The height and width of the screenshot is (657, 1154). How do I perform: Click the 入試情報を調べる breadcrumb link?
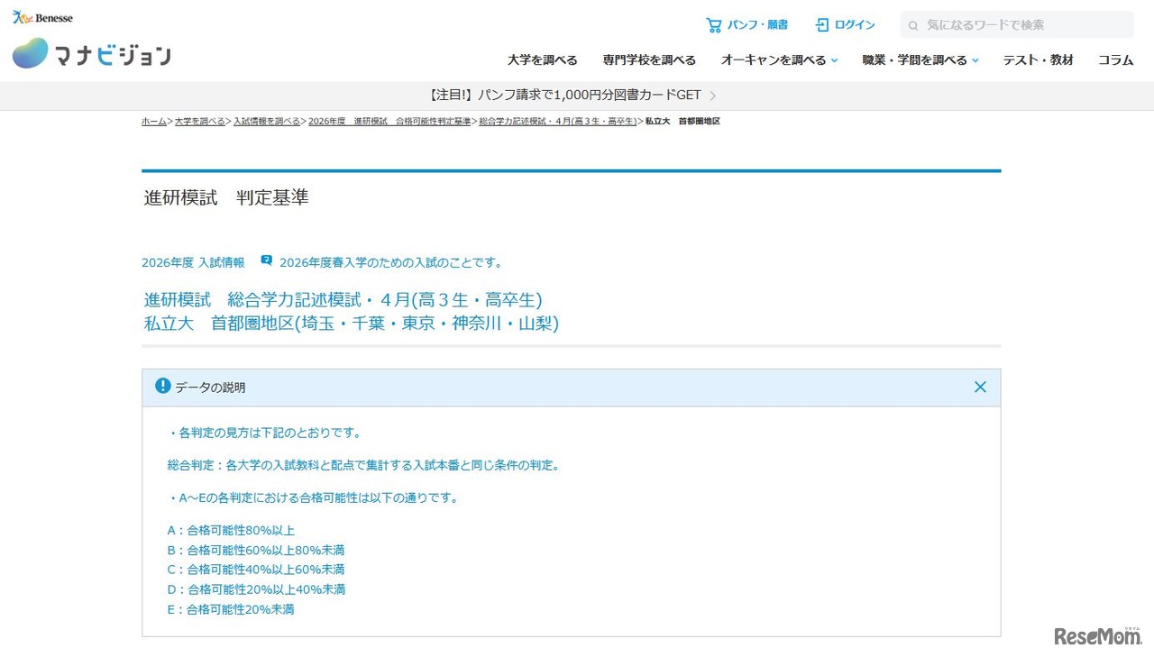[267, 122]
